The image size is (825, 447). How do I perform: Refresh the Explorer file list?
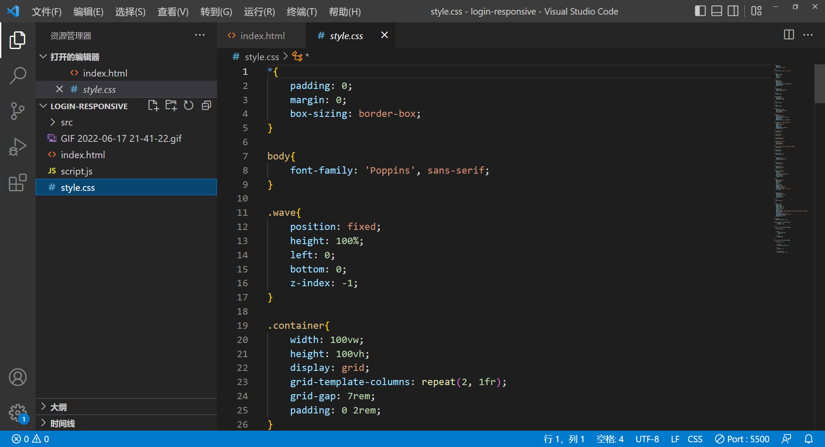[x=188, y=105]
